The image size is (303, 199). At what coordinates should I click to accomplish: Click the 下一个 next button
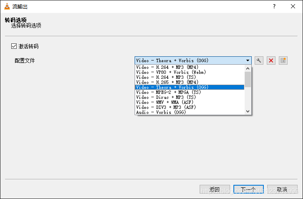click(x=248, y=189)
